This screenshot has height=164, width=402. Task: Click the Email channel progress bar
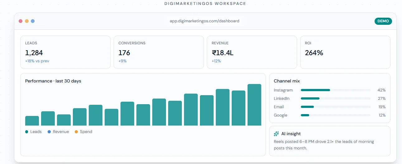[336, 107]
